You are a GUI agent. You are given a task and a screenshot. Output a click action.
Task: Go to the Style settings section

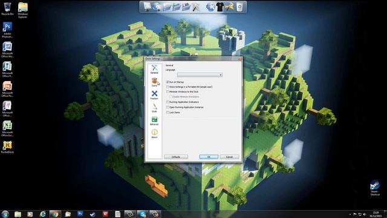pos(154,108)
